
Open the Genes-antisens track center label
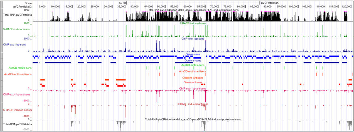[193, 82]
